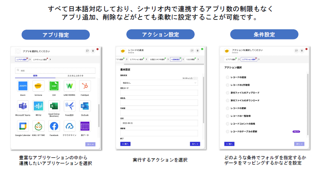The width and height of the screenshot is (321, 169).
Task: Open step 2.アクション選択 in app selection panel
Action: point(40,59)
